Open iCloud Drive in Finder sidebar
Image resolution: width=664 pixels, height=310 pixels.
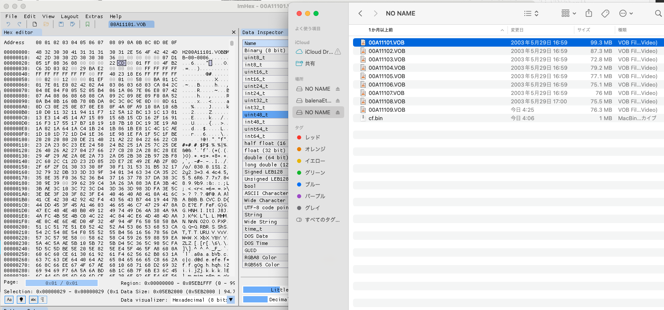click(319, 52)
